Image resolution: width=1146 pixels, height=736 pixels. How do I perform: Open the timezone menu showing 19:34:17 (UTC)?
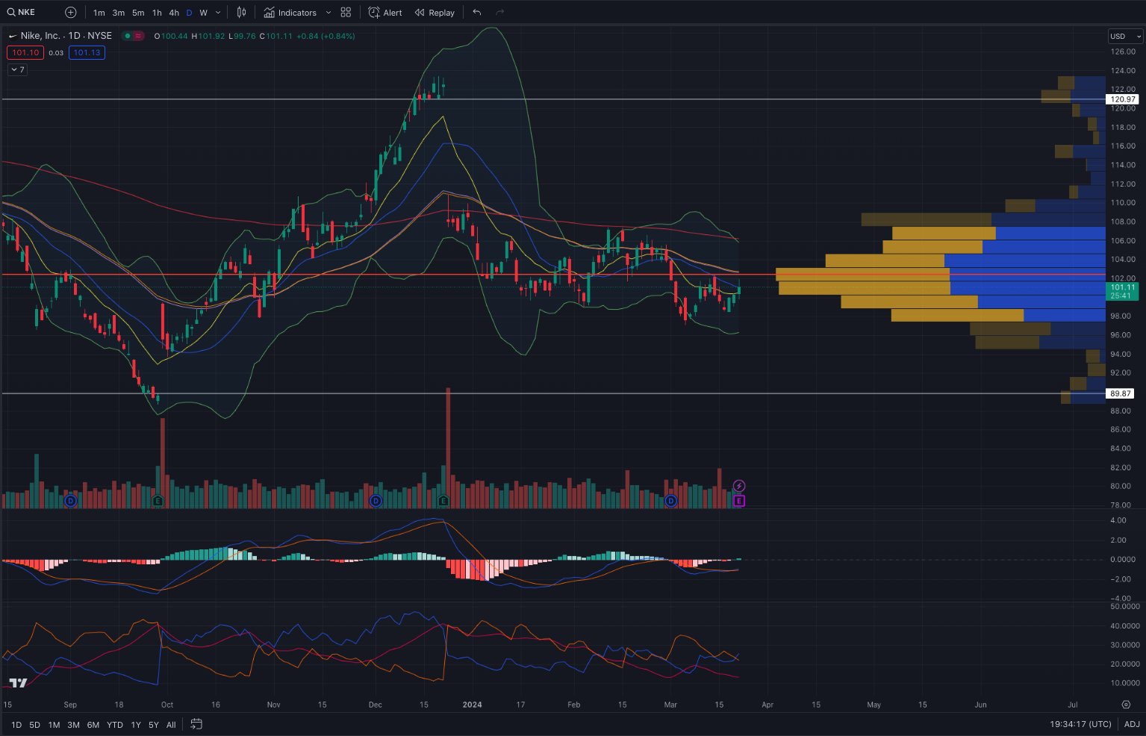pyautogui.click(x=1080, y=724)
